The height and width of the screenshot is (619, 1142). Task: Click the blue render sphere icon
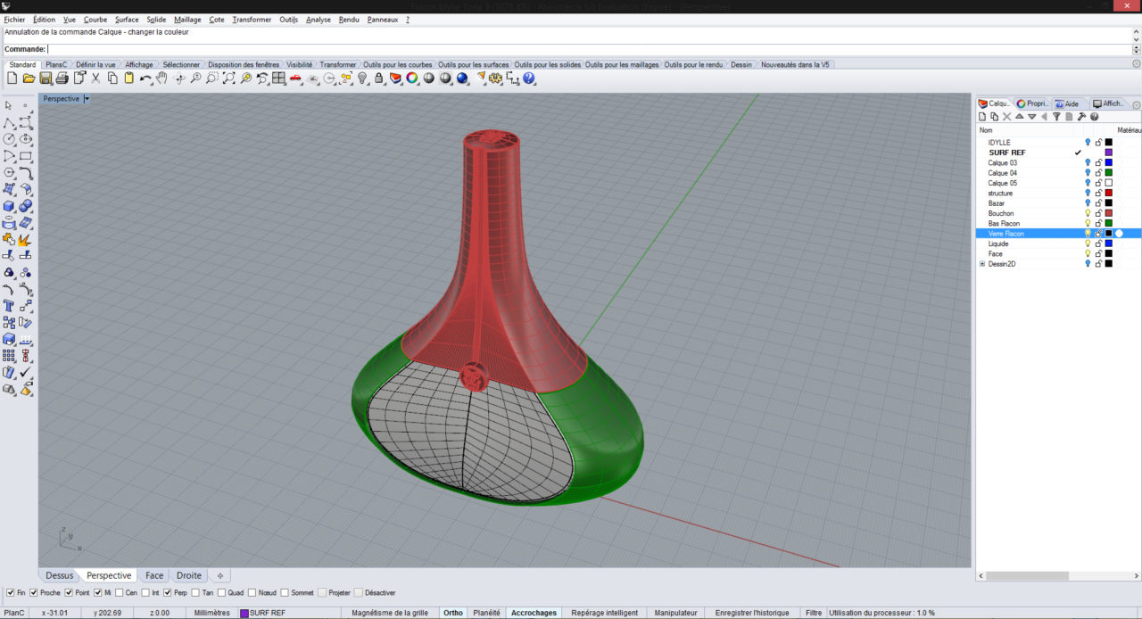coord(462,78)
